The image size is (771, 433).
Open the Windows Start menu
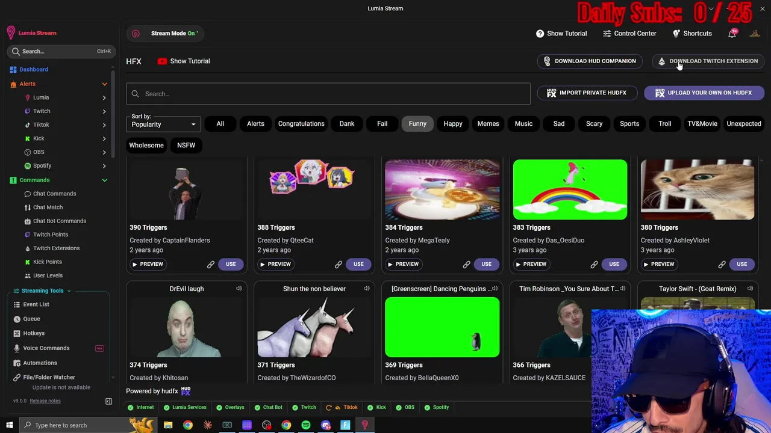pos(10,425)
